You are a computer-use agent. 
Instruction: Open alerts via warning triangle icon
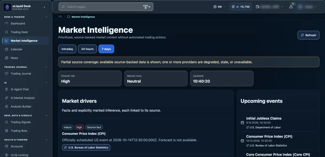pos(291,7)
